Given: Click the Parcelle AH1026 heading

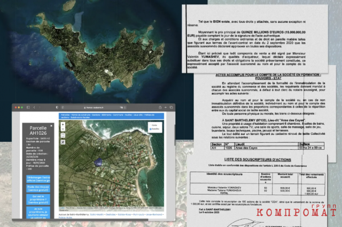Looking at the screenshot, I should (x=38, y=131).
